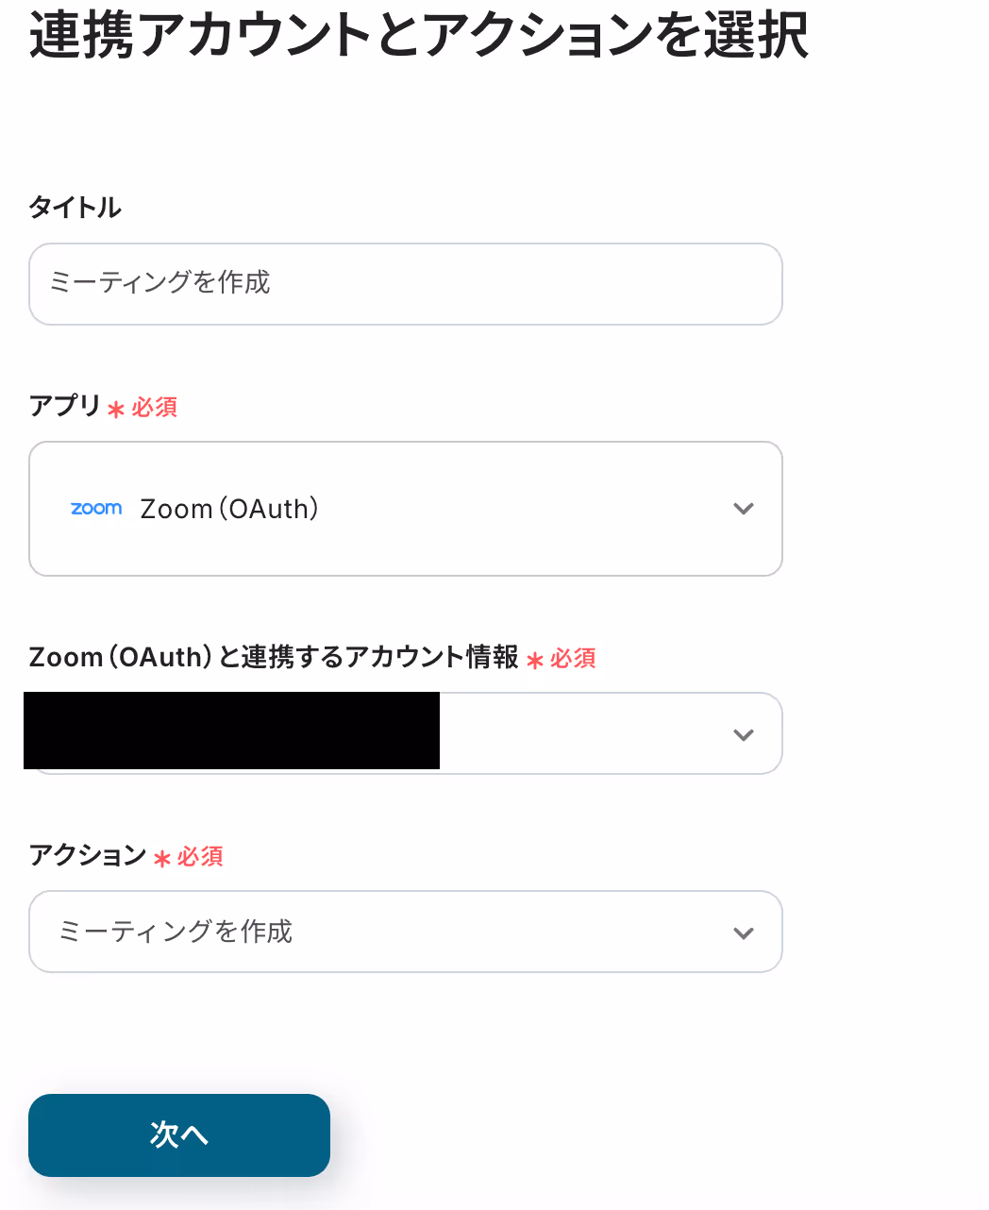Click the 必須 marker beside アプリ
Screen dimensions: 989x1210
pos(155,407)
